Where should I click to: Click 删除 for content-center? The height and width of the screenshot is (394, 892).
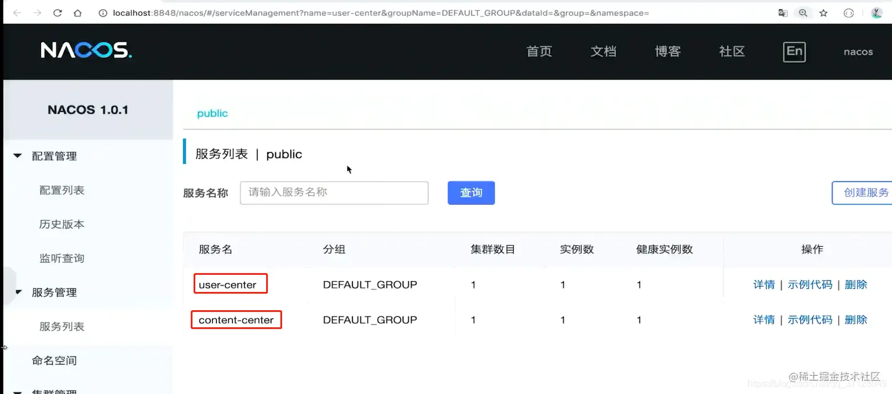click(x=856, y=320)
